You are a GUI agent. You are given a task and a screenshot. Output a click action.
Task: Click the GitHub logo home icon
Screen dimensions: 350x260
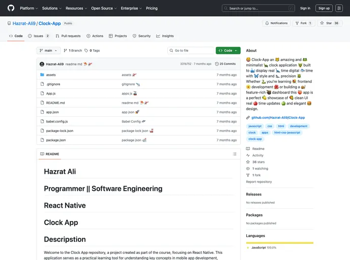tap(11, 8)
